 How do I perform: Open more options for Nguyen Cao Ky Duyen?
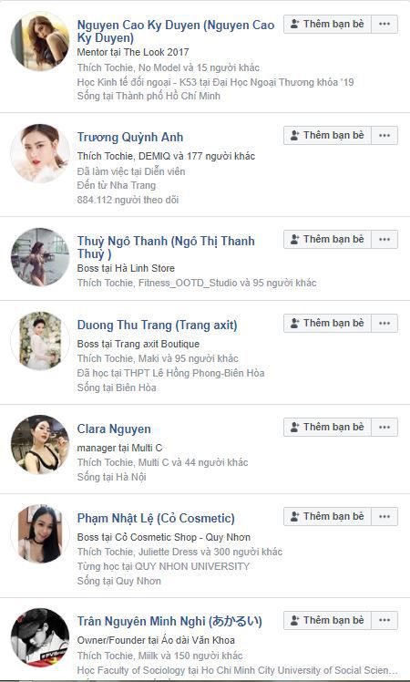point(384,24)
